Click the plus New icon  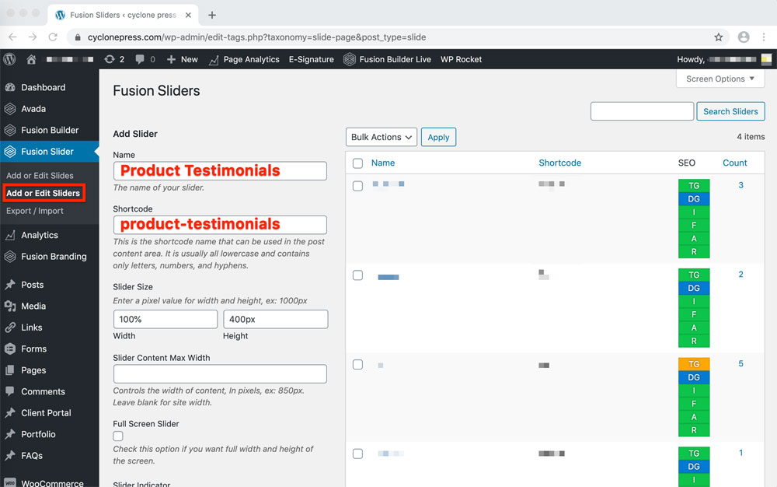(x=171, y=59)
